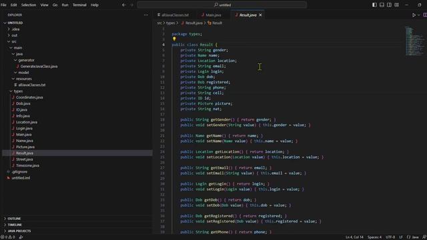Toggle the secondary side bar layout icon

(x=389, y=5)
